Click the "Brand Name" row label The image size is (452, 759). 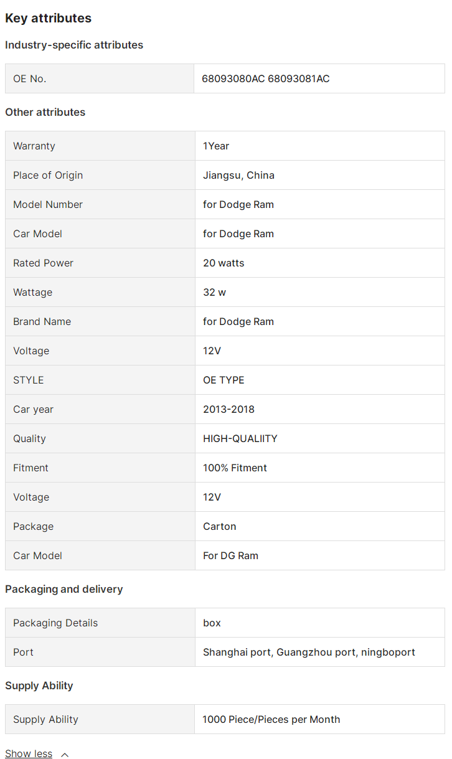pos(42,321)
